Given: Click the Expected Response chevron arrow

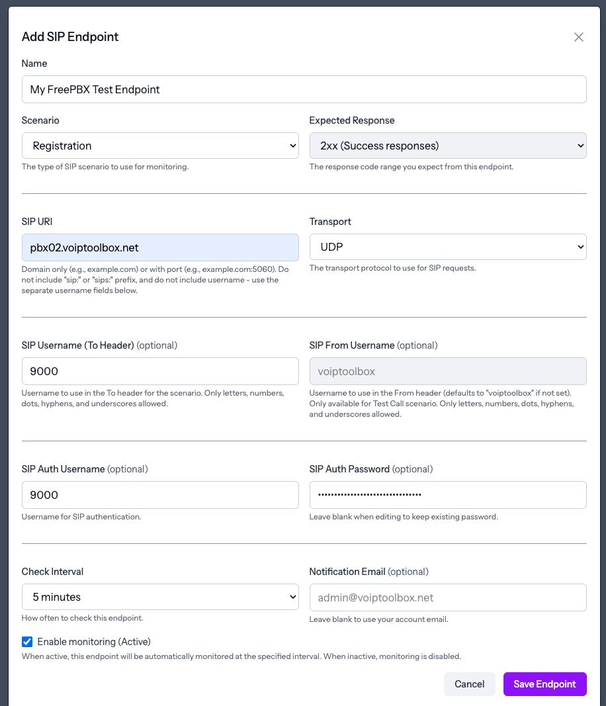Looking at the screenshot, I should click(578, 145).
